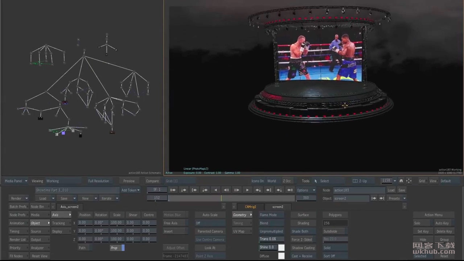The image size is (464, 261).
Task: Open Add Token dropdown
Action: pyautogui.click(x=131, y=190)
